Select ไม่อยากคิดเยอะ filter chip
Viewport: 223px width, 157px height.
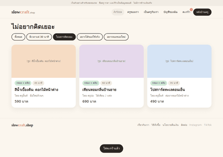(x=64, y=37)
